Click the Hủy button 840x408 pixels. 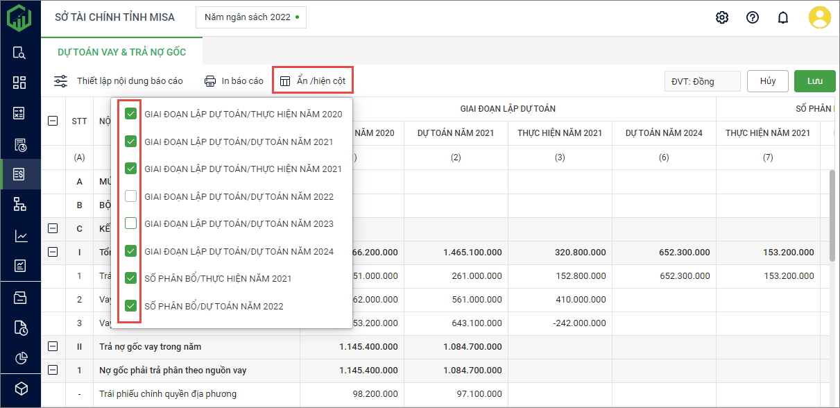tap(767, 81)
